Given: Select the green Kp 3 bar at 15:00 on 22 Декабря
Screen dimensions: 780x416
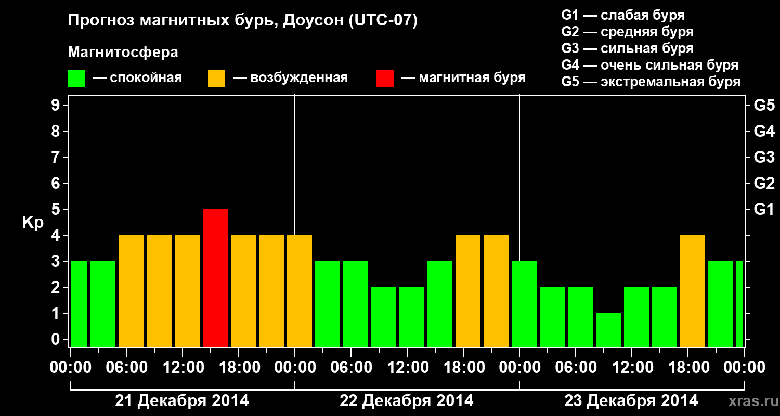Looking at the screenshot, I should 440,304.
